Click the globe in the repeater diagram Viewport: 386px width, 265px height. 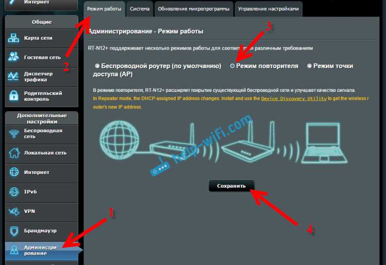point(119,140)
